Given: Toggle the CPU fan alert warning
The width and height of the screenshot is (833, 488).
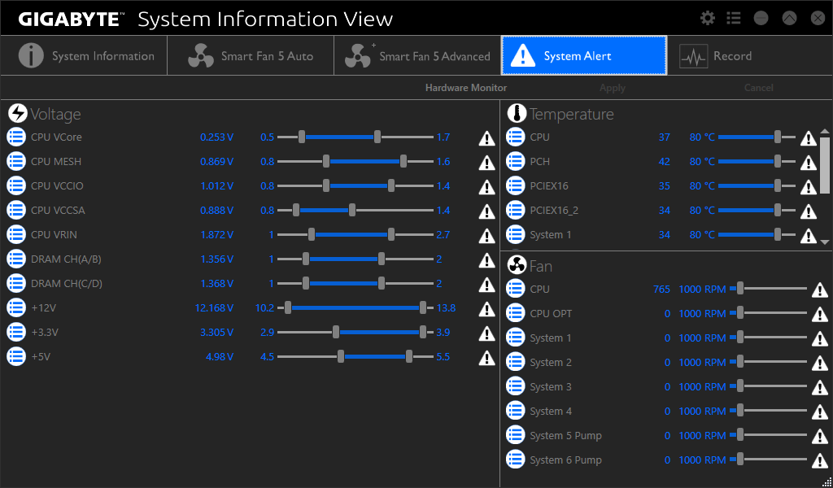Looking at the screenshot, I should coord(820,290).
